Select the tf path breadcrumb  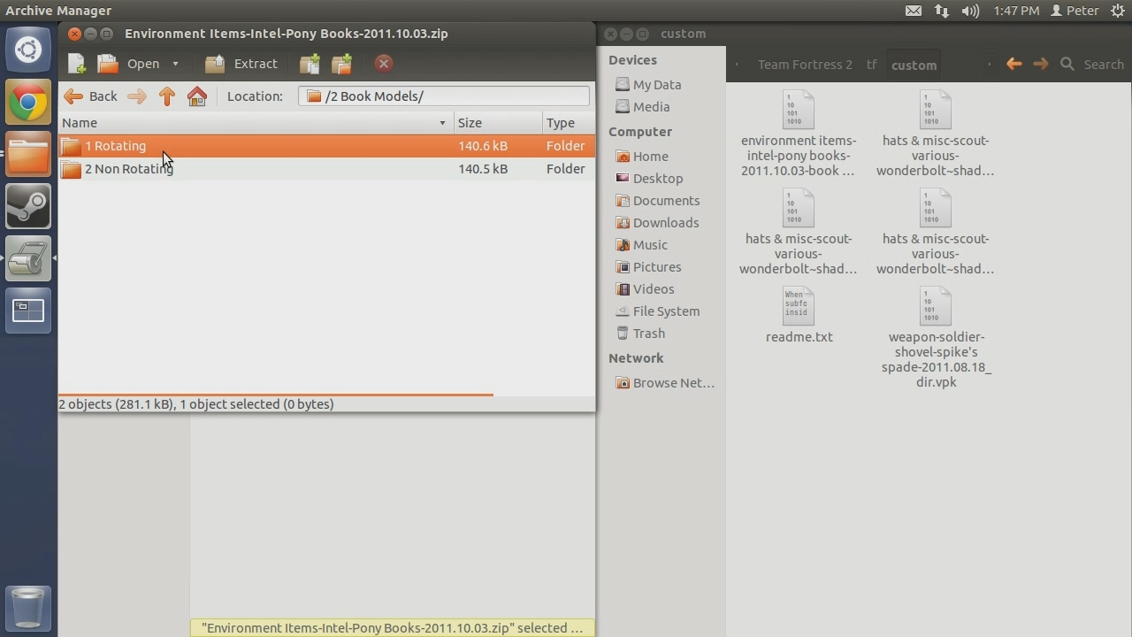point(872,65)
